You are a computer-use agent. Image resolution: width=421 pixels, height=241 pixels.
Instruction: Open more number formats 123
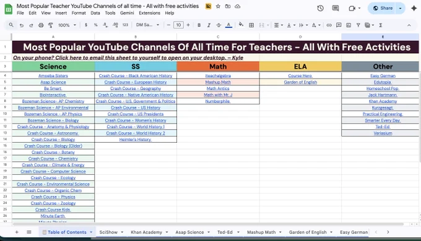[125, 25]
